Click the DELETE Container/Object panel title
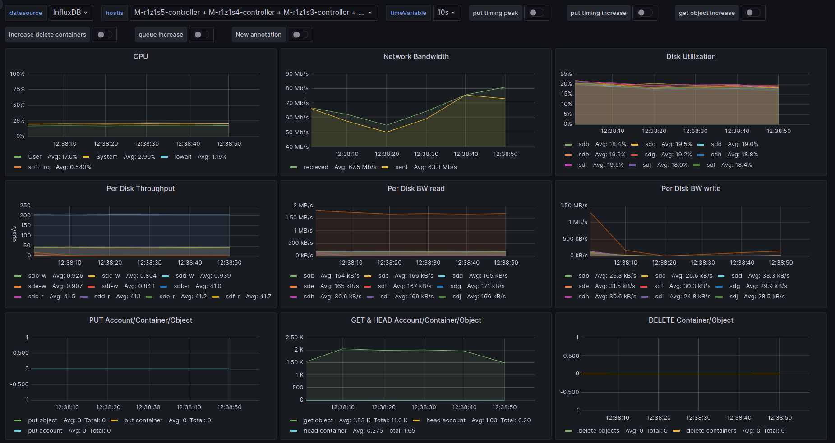The width and height of the screenshot is (835, 443). [x=691, y=320]
